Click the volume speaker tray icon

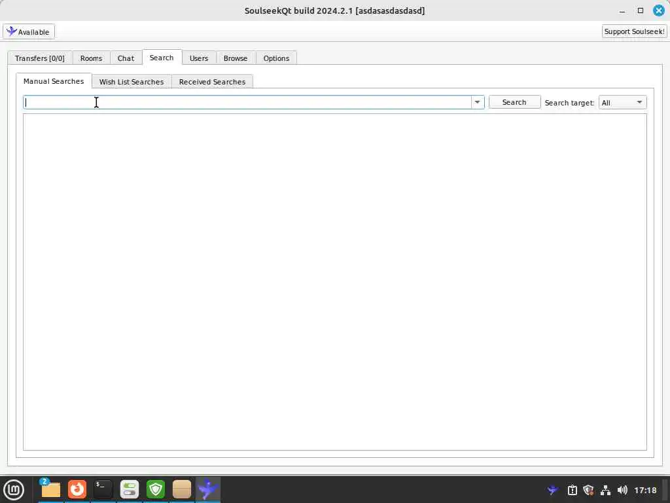622,490
